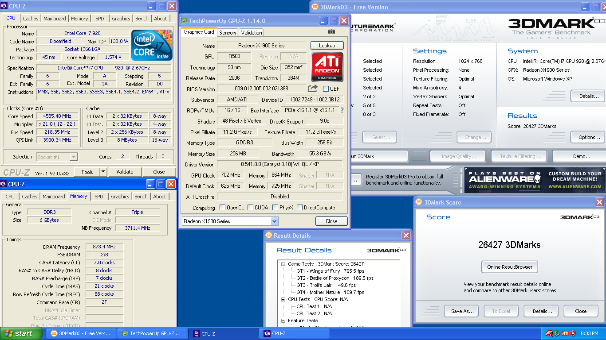Switch to 3DMark03 taskbar item
This screenshot has height=340, width=606.
[x=82, y=333]
